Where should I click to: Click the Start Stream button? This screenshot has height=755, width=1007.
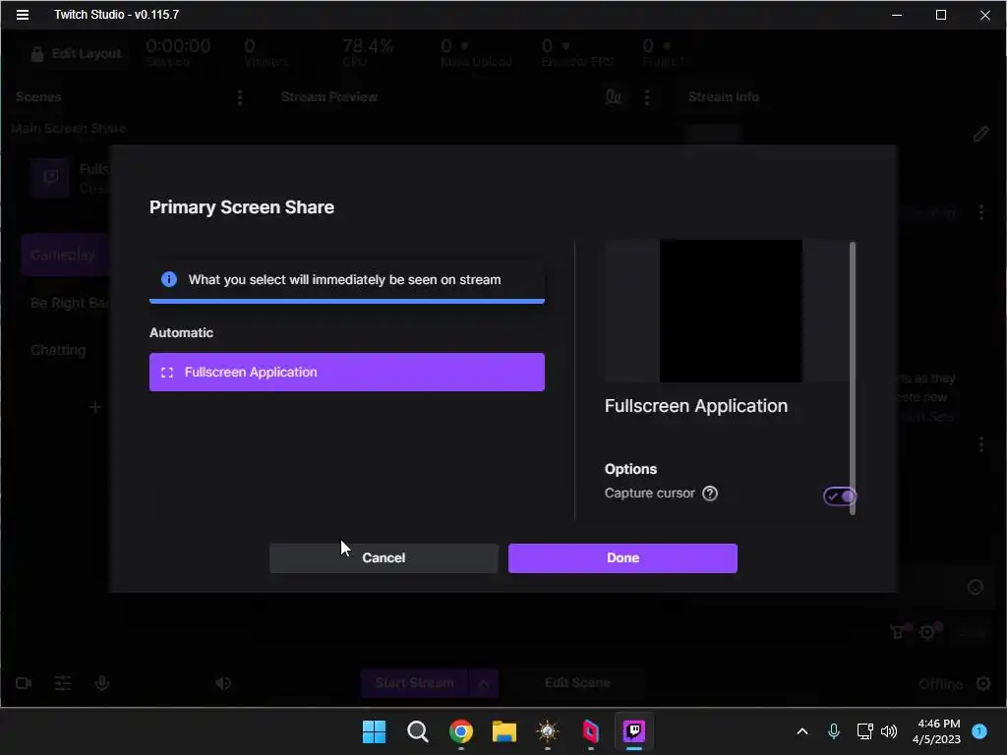coord(414,683)
